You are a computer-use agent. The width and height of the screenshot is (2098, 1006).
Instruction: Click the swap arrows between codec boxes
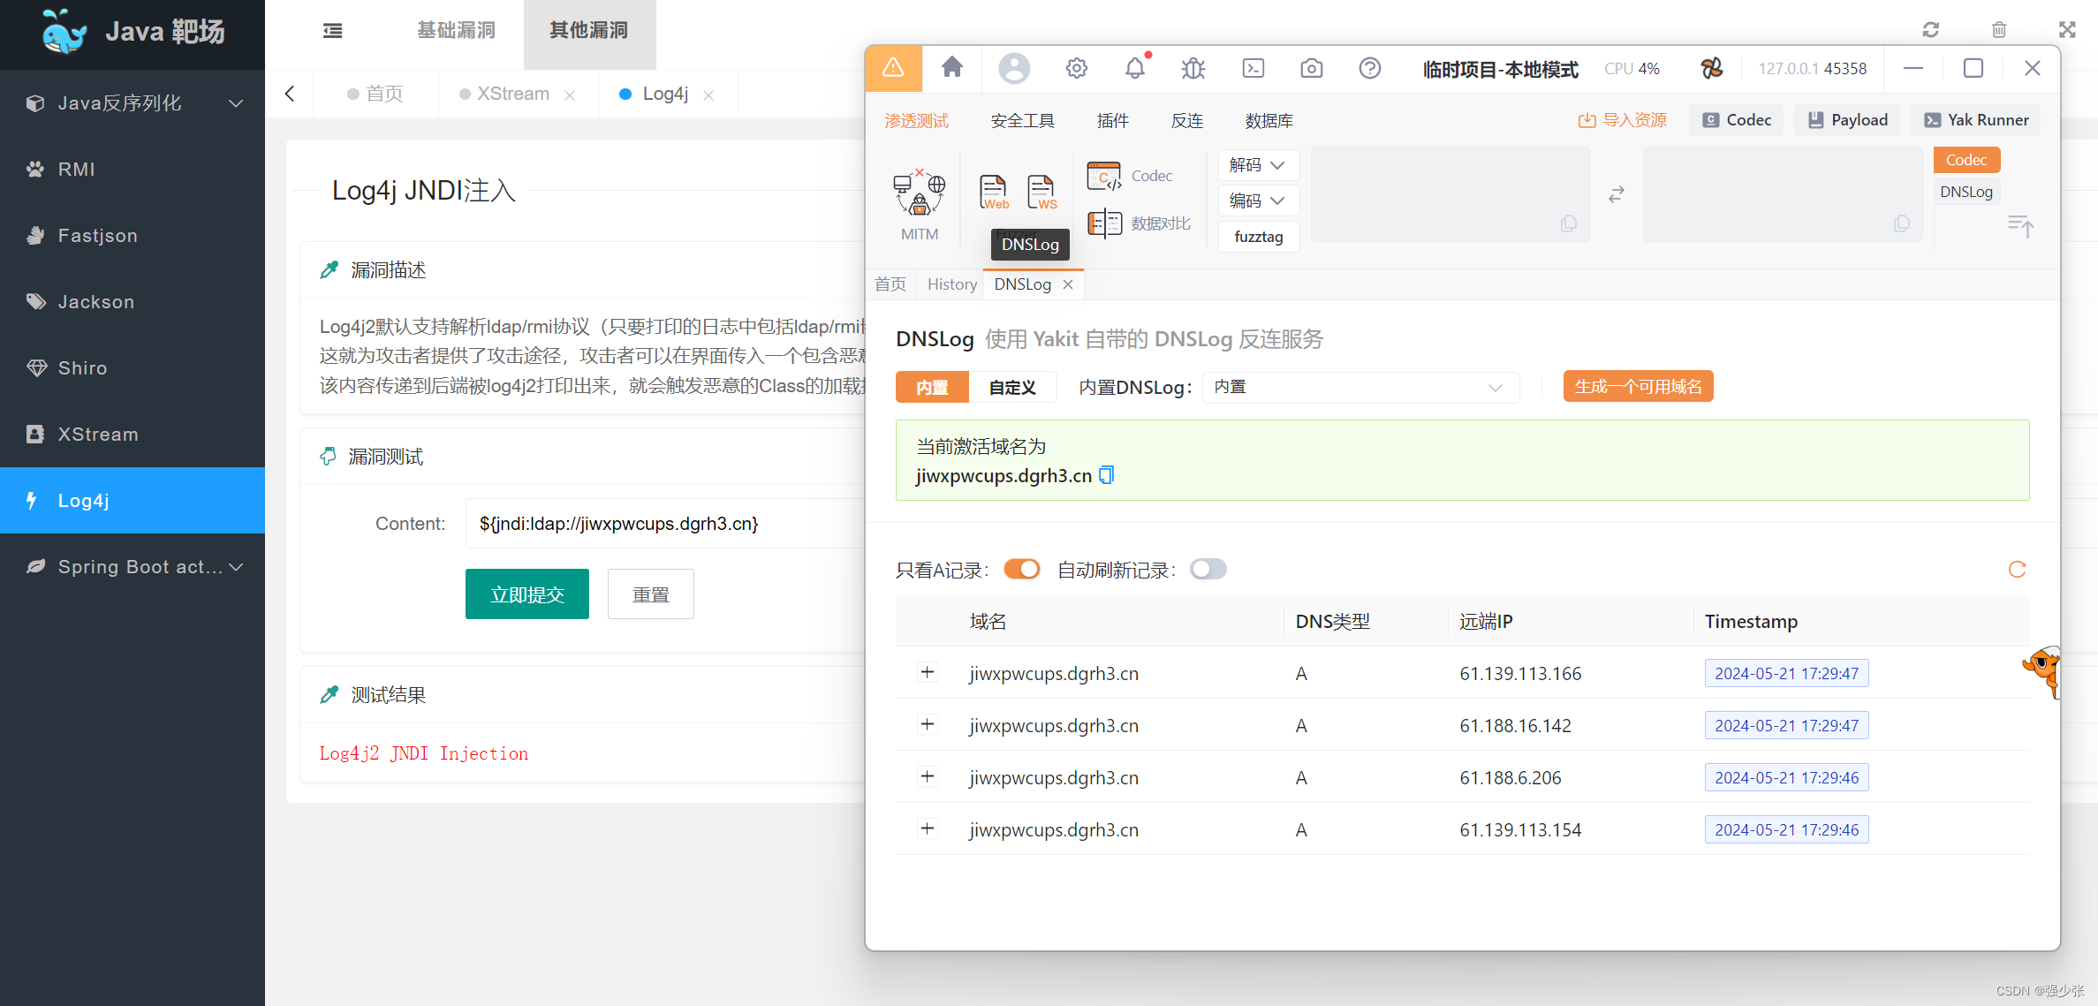(1617, 194)
